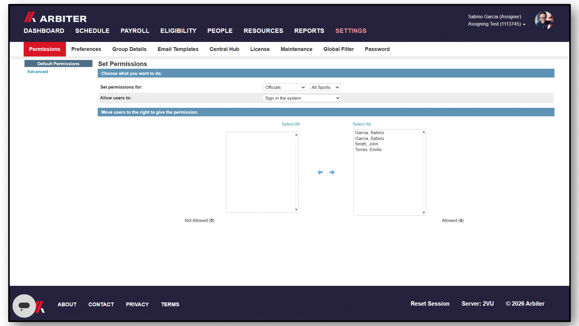Open the Sign in the system dropdown
Viewport: 579px width, 326px height.
click(302, 98)
